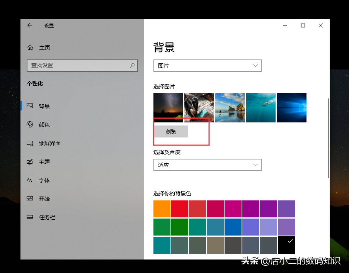Pick the bright red swatch
The height and width of the screenshot is (273, 349).
(180, 209)
